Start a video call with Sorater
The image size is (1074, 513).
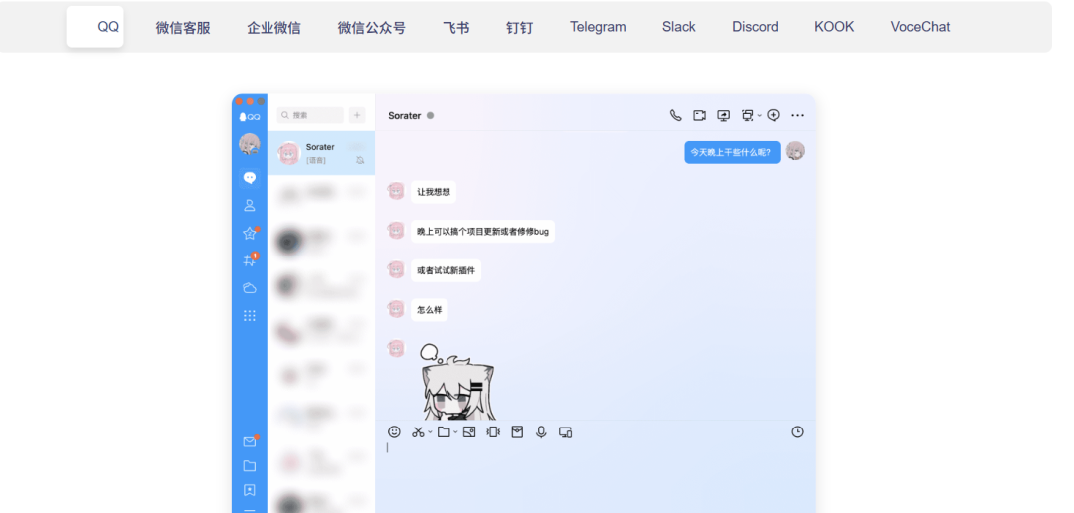tap(699, 115)
